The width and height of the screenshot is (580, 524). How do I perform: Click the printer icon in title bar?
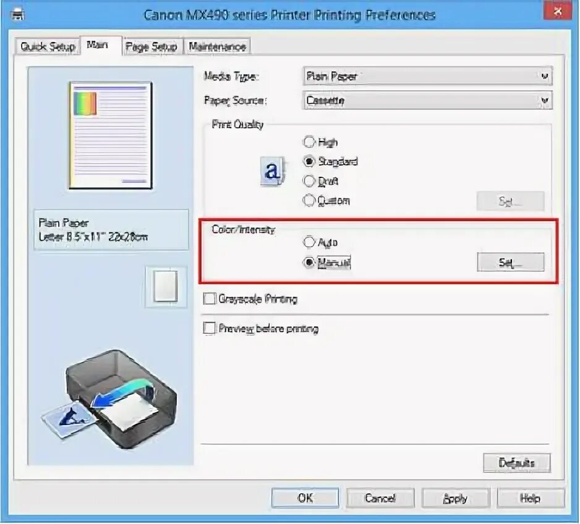coord(17,15)
